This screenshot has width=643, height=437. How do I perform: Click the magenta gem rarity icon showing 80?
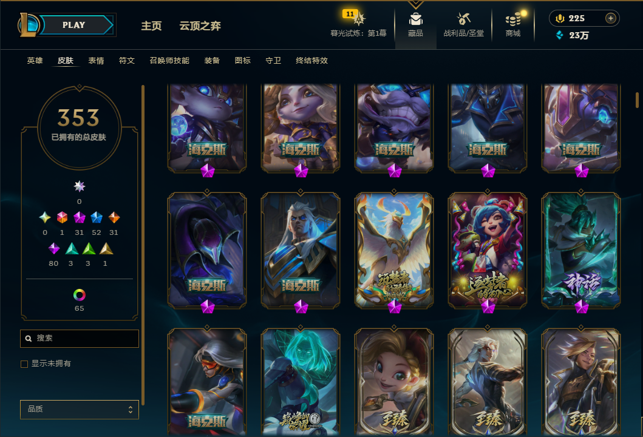tap(53, 248)
